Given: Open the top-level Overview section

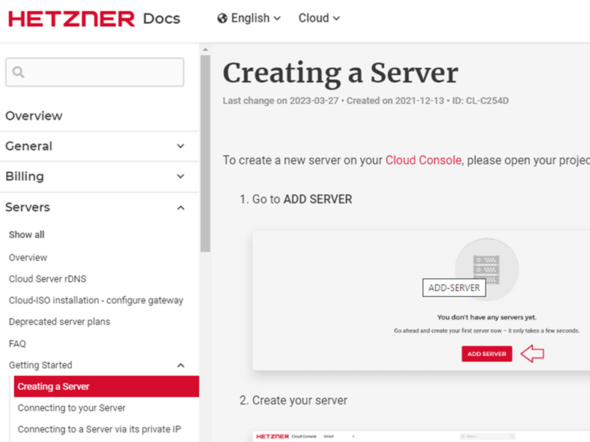Looking at the screenshot, I should [34, 116].
